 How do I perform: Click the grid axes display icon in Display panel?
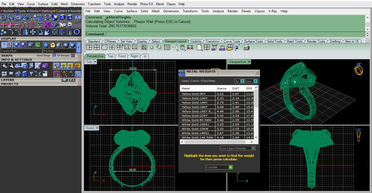point(4,45)
